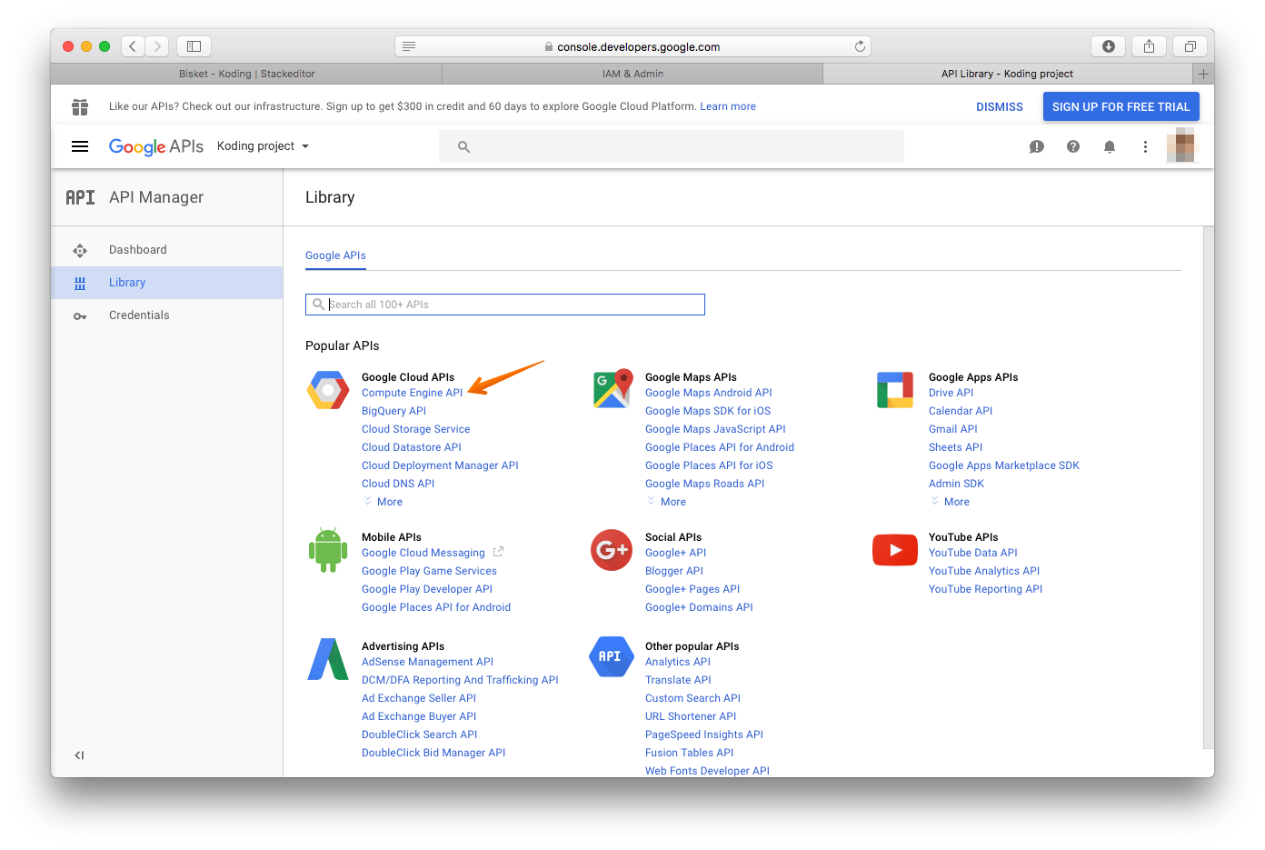Open the Cloud DNS API link

point(398,484)
